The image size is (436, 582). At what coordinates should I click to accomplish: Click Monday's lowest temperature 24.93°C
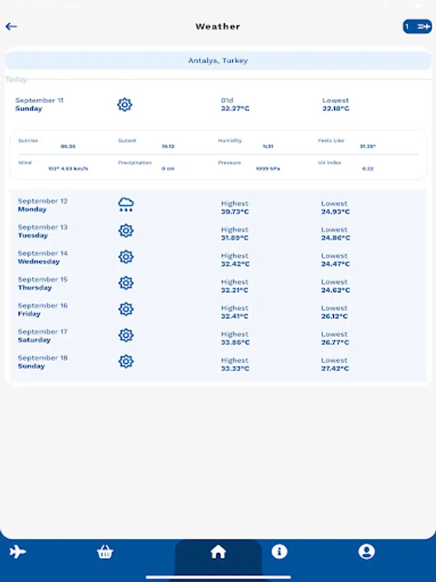coord(335,211)
